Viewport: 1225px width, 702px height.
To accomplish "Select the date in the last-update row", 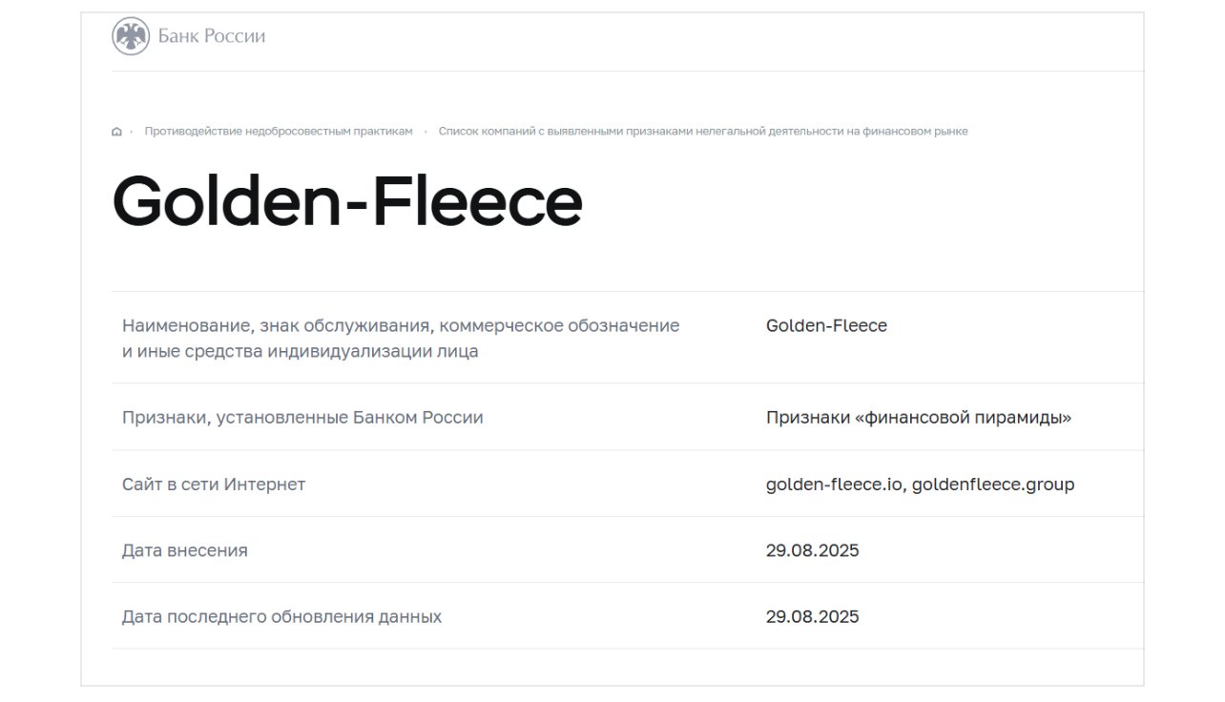I will [812, 617].
